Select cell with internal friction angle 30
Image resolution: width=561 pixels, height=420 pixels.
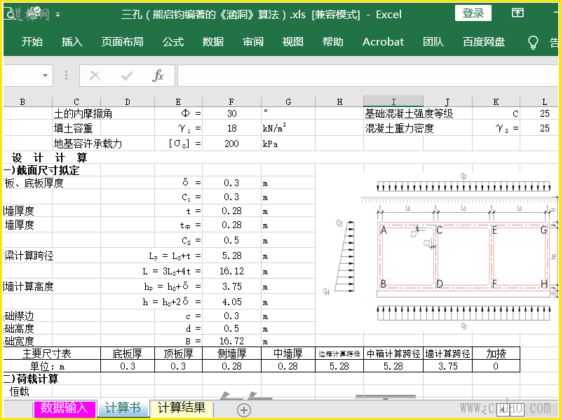tap(231, 113)
